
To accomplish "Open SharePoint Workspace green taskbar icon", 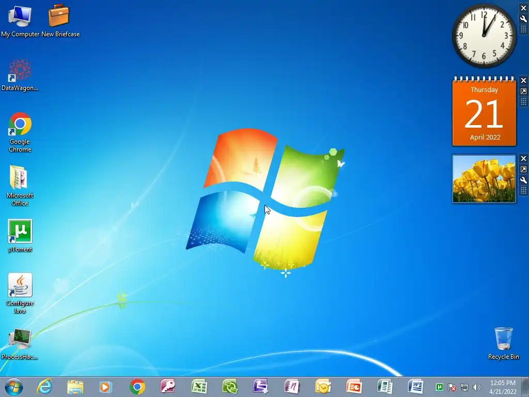I will click(x=230, y=387).
